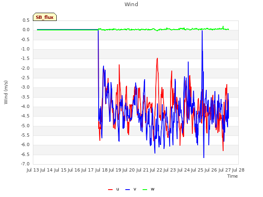Click the red u peak near Jul 22
263x197 pixels.
pyautogui.click(x=157, y=58)
